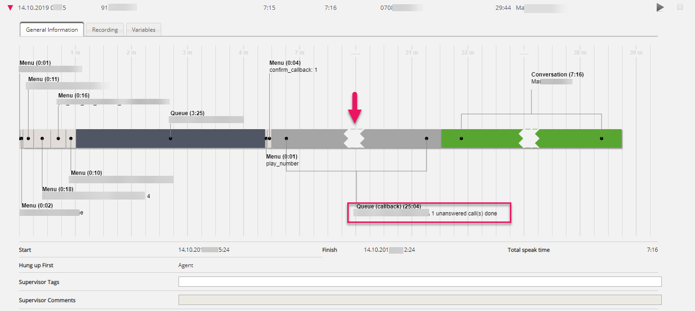The height and width of the screenshot is (311, 695).
Task: Click the Menu (0:10) event label
Action: click(86, 173)
